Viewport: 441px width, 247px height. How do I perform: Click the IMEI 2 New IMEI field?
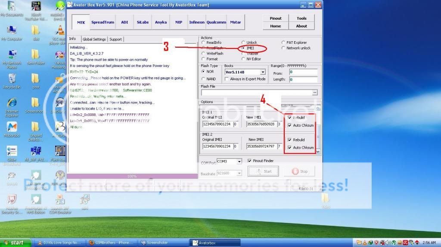tap(261, 146)
